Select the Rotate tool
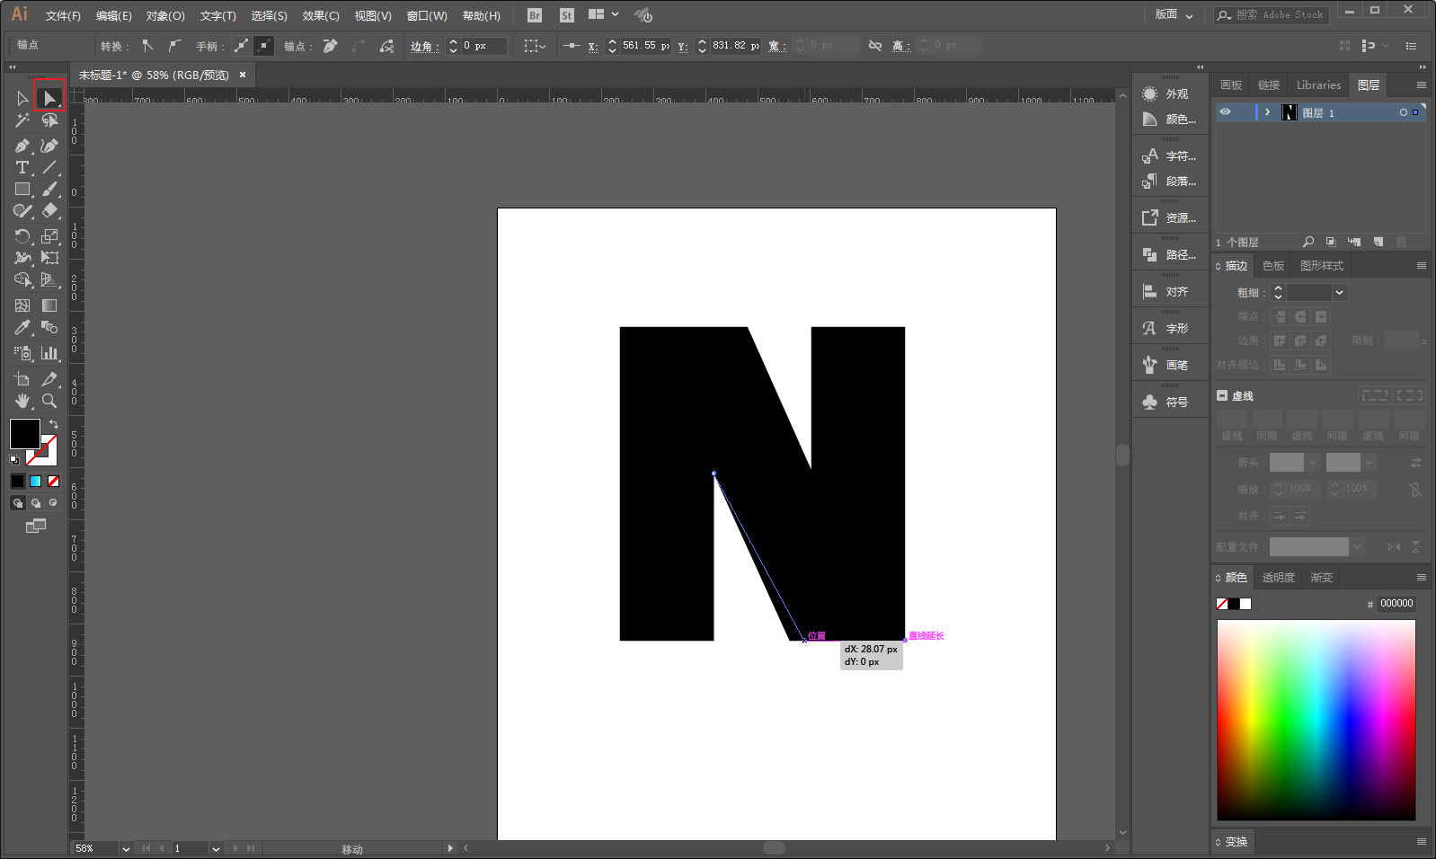Image resolution: width=1436 pixels, height=859 pixels. tap(22, 236)
